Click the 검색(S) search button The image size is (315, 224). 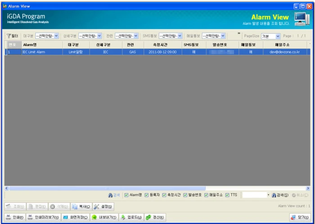[280, 195]
